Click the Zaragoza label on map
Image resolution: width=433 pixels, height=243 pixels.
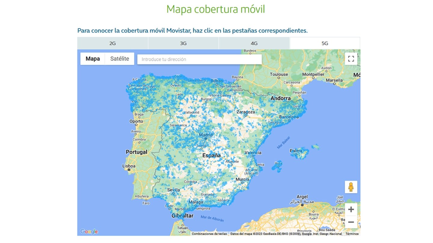click(246, 112)
